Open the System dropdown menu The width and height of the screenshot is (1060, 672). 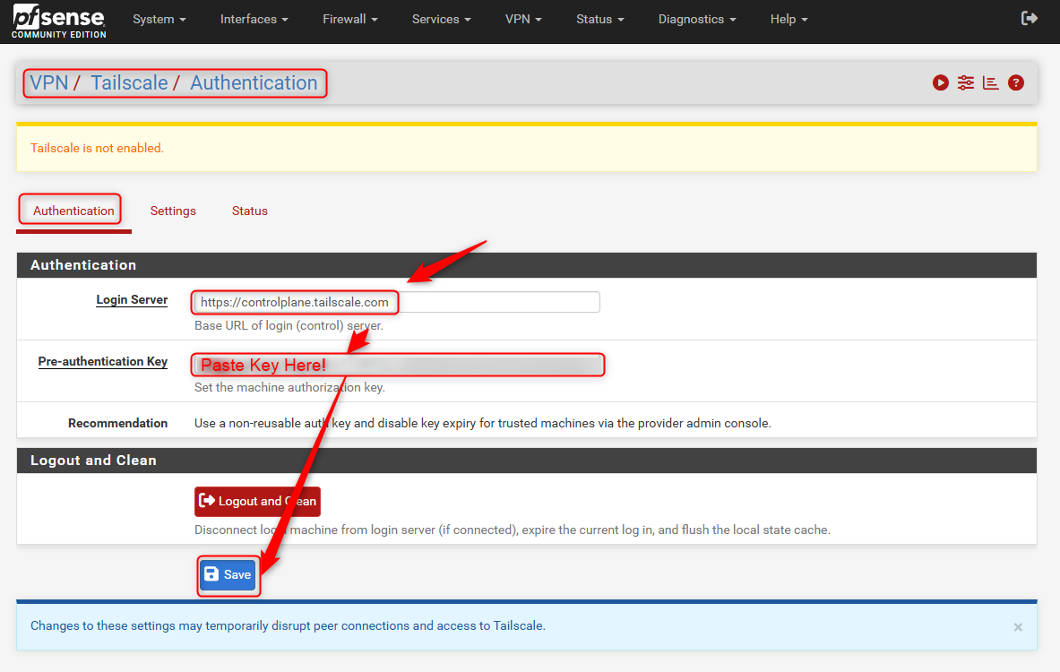point(159,19)
